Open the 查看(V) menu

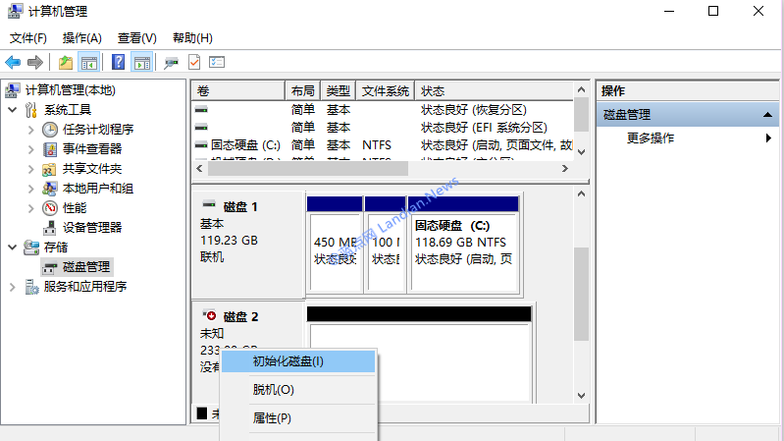coord(137,38)
